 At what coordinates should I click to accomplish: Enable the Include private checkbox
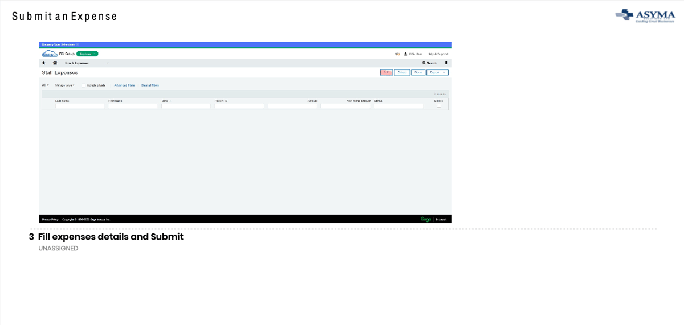(83, 85)
